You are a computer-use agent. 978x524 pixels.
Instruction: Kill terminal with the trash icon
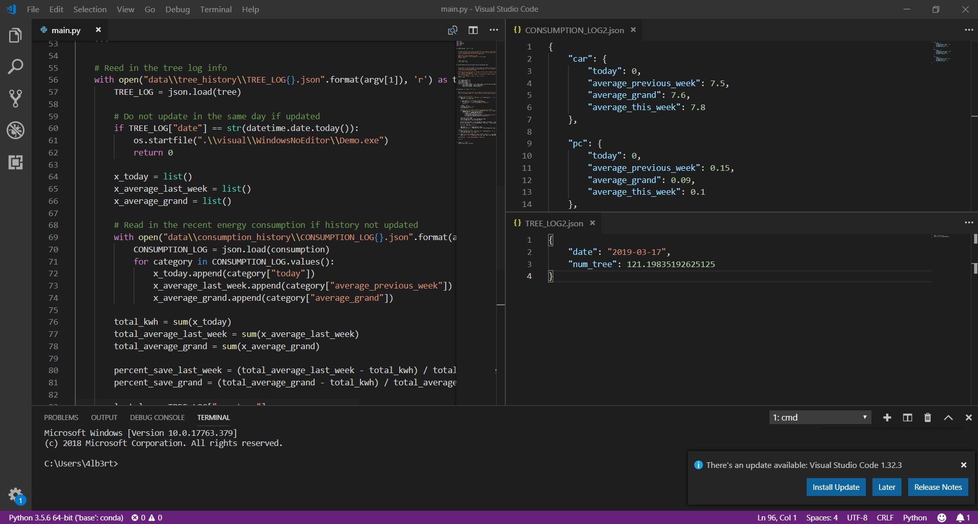pyautogui.click(x=928, y=417)
